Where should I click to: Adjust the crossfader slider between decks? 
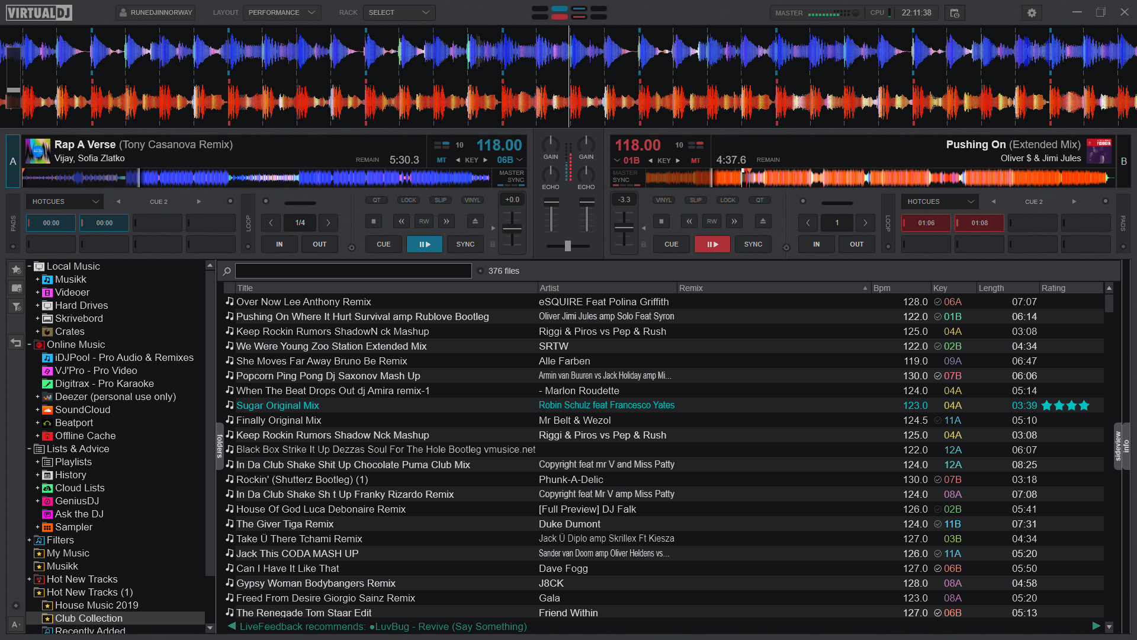tap(568, 245)
